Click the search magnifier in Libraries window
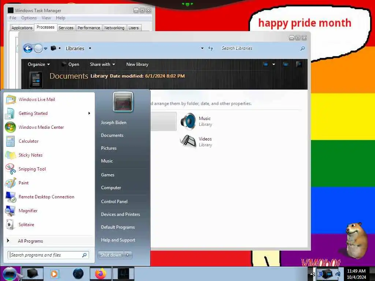375x281 pixels. (x=302, y=48)
